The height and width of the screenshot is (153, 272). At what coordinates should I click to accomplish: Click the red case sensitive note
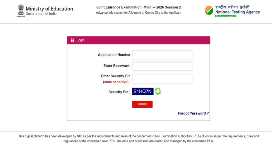pyautogui.click(x=117, y=82)
